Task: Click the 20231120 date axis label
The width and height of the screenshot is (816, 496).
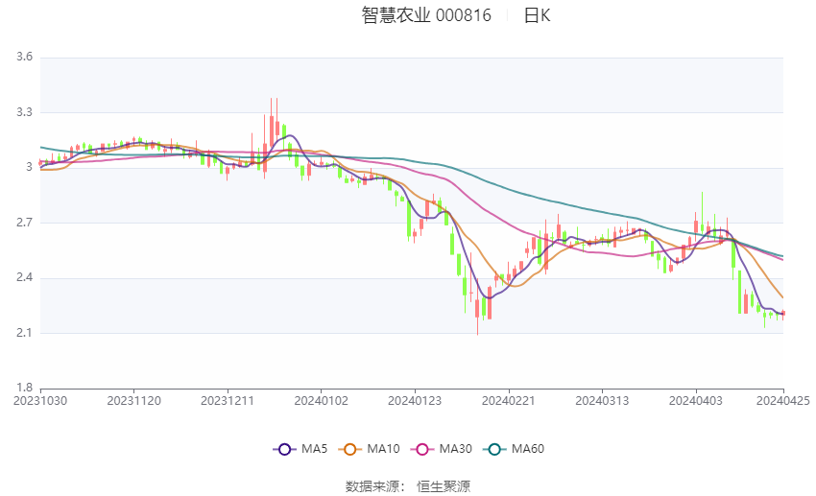Action: (133, 401)
